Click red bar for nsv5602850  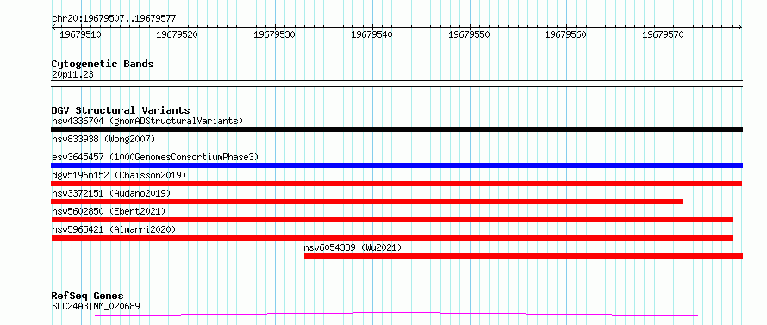(391, 220)
